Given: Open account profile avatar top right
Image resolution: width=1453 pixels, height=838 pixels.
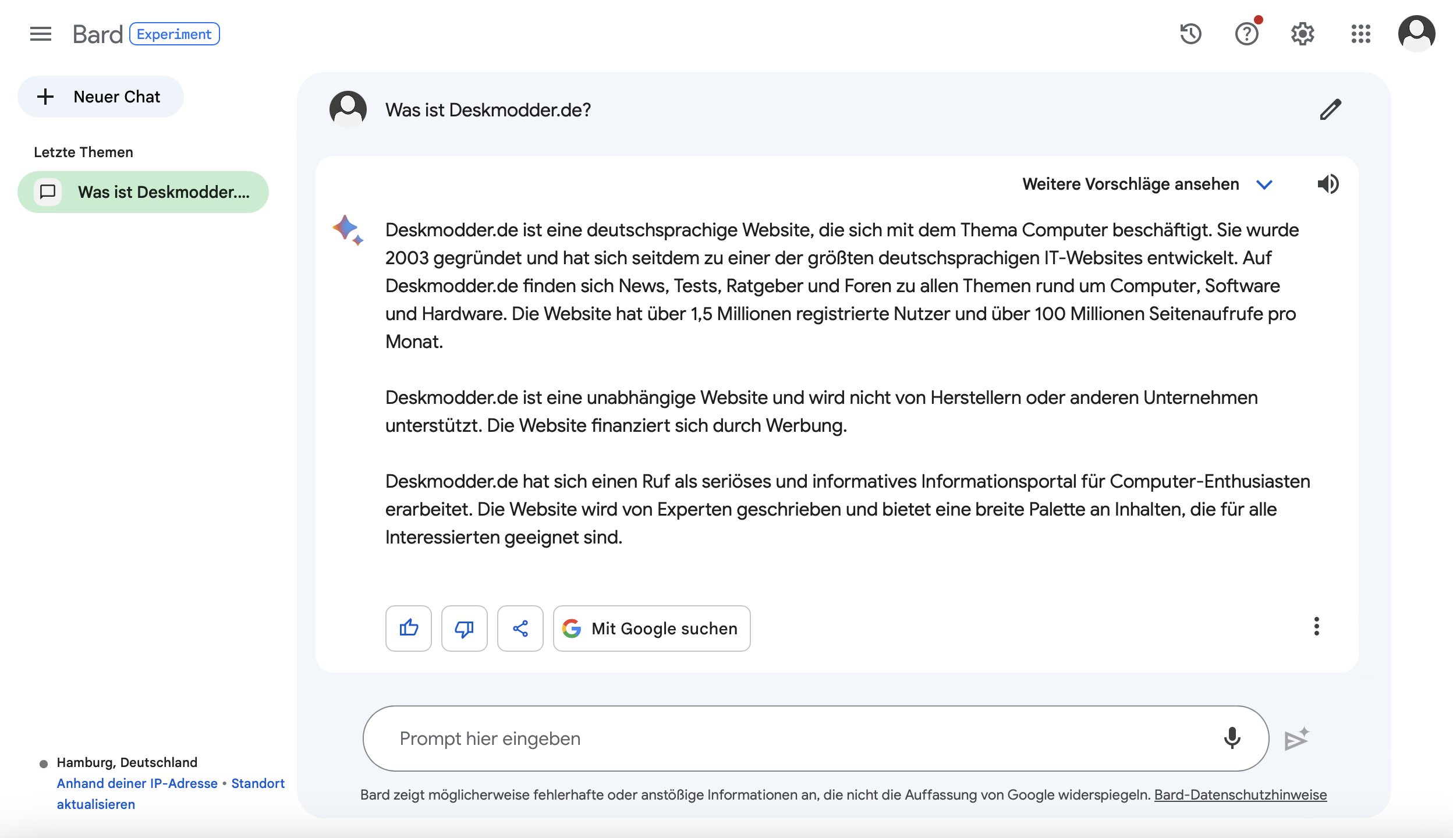Looking at the screenshot, I should click(1417, 34).
